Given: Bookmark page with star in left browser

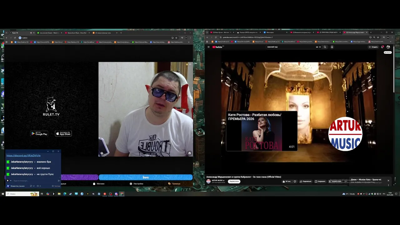Looking at the screenshot, I should pyautogui.click(x=176, y=38).
